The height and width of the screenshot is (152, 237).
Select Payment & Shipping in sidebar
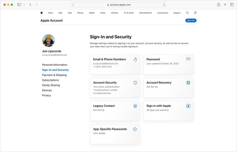54,75
